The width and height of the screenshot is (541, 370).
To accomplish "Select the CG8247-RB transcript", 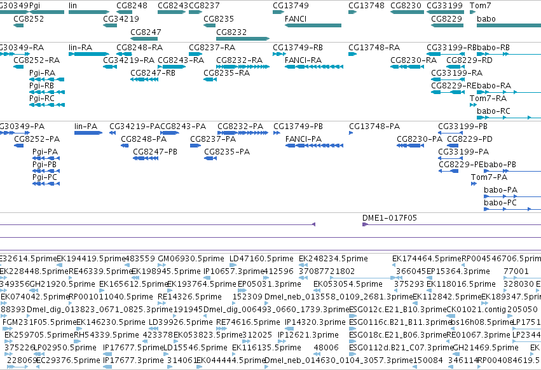I will (144, 79).
